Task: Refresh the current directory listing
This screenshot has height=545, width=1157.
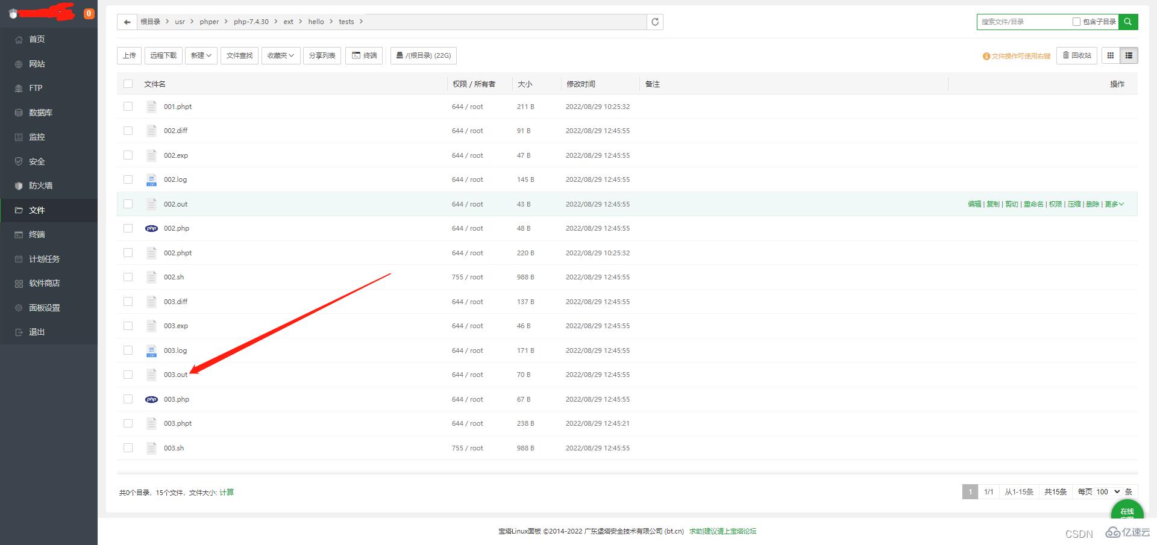Action: (655, 22)
